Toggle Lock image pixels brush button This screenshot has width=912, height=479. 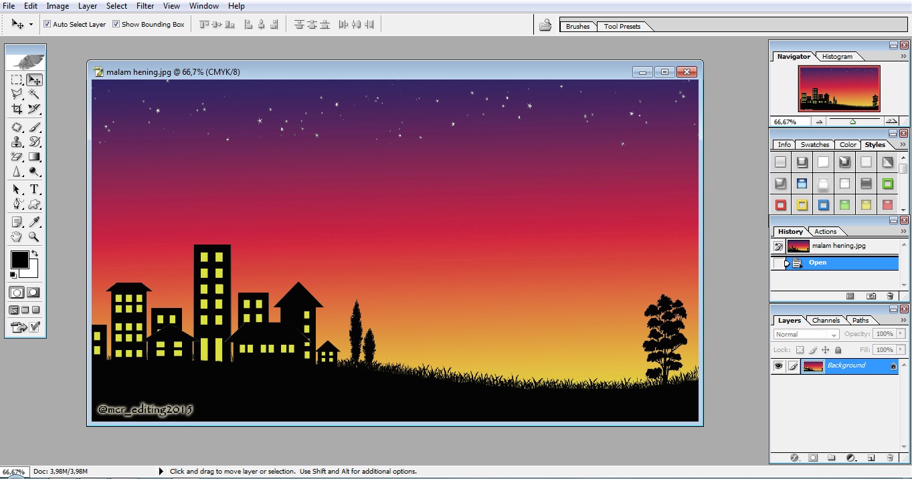pos(813,350)
